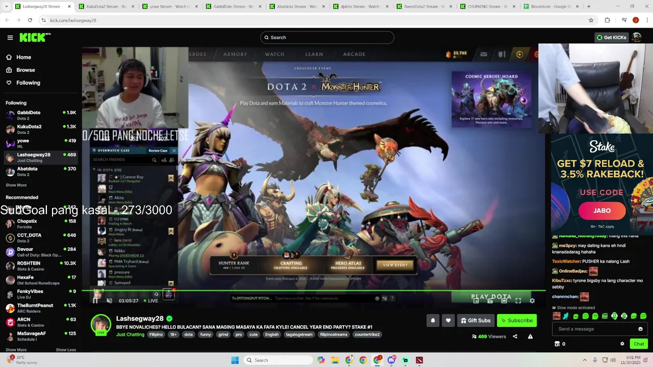Click the KICK logo
Viewport: 653px width, 367px height.
pos(35,37)
